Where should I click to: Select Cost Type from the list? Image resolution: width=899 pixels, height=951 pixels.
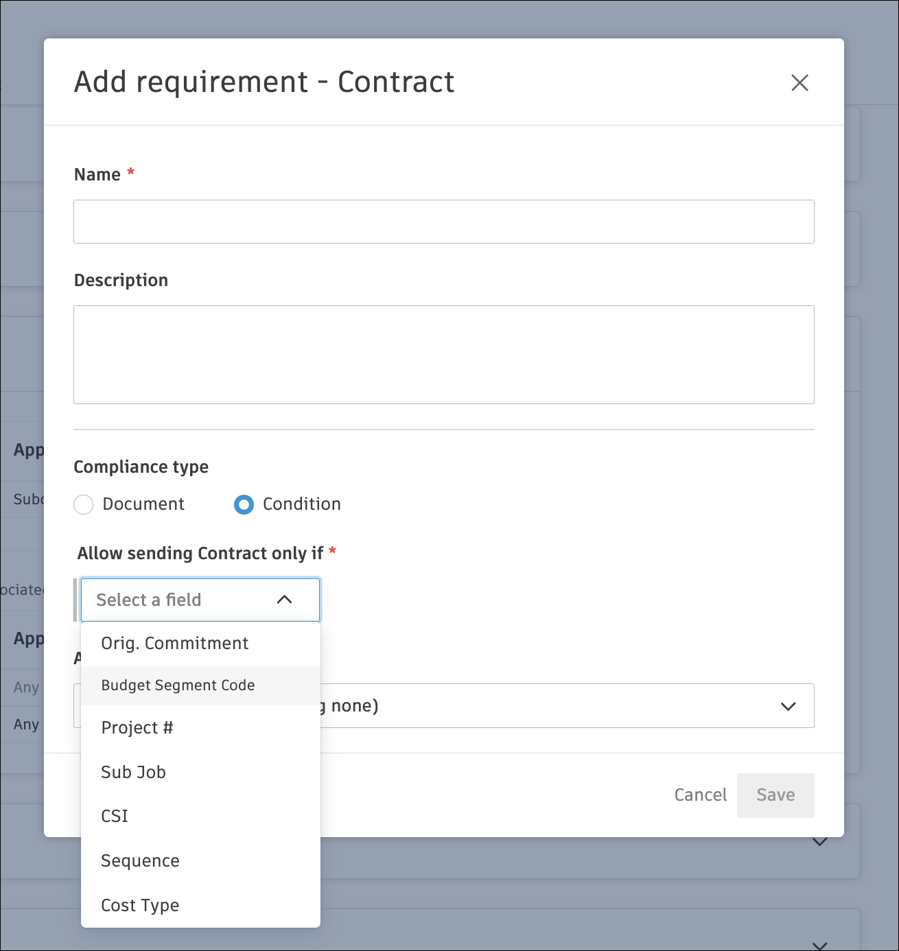(x=139, y=905)
